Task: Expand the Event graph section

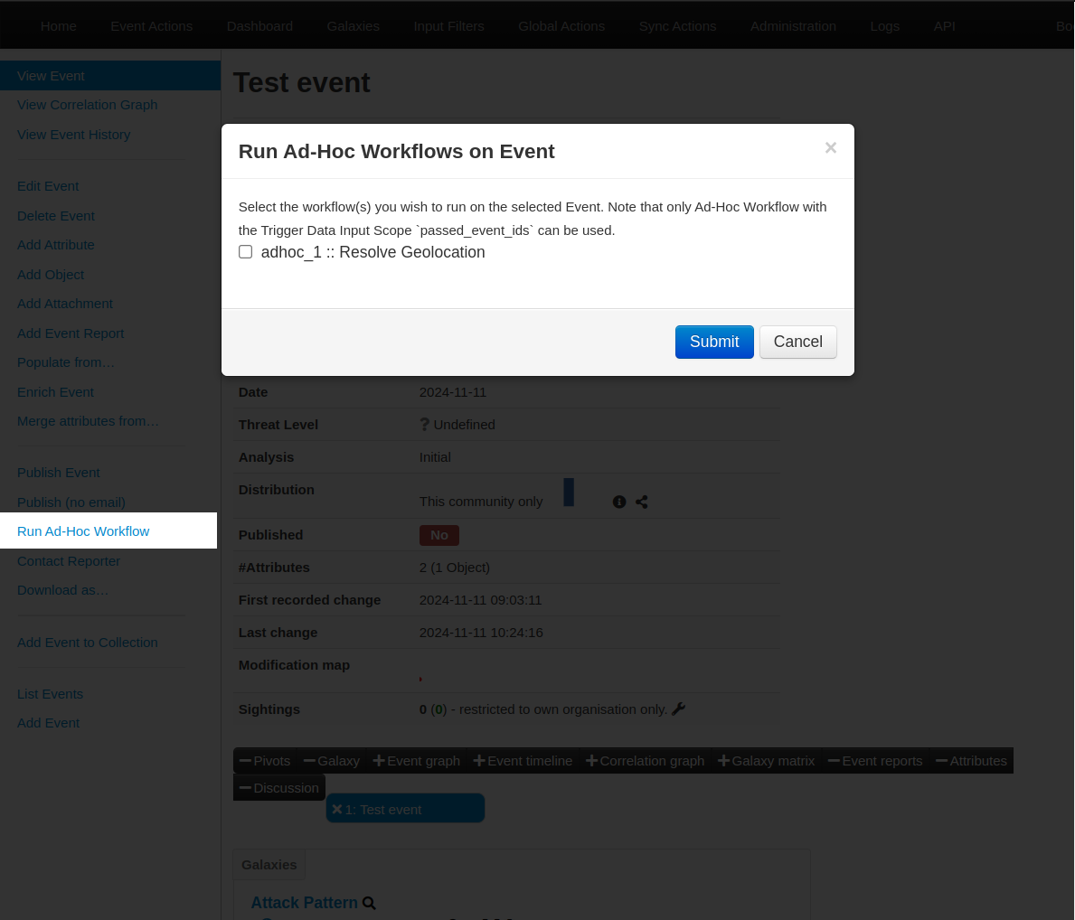Action: click(x=417, y=761)
